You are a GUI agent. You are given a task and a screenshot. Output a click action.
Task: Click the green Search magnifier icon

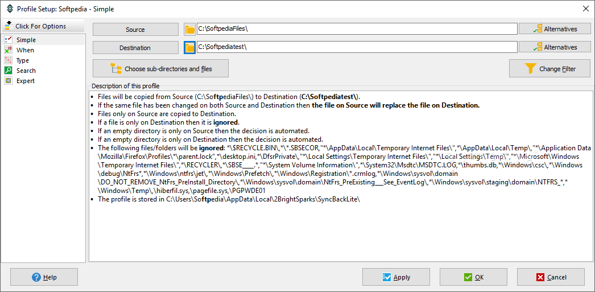click(x=9, y=71)
